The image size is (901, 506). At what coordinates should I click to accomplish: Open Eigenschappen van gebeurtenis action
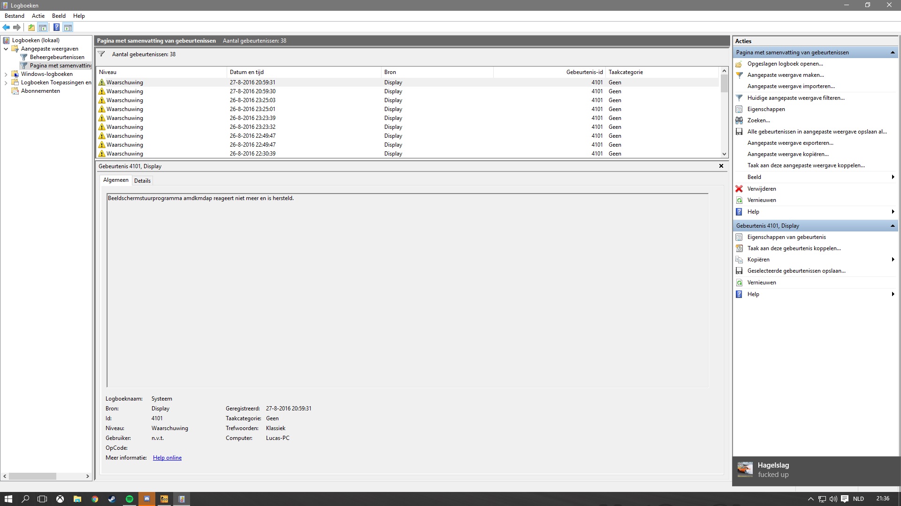coord(786,237)
